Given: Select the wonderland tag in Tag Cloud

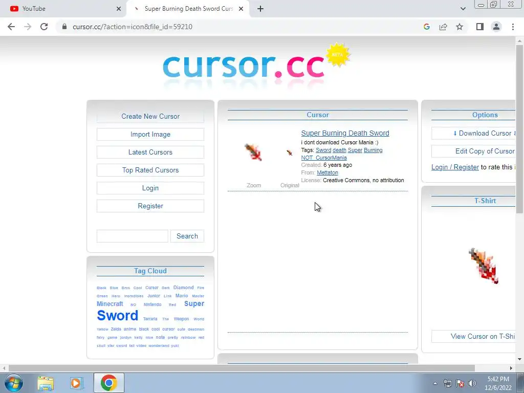Looking at the screenshot, I should click(159, 345).
